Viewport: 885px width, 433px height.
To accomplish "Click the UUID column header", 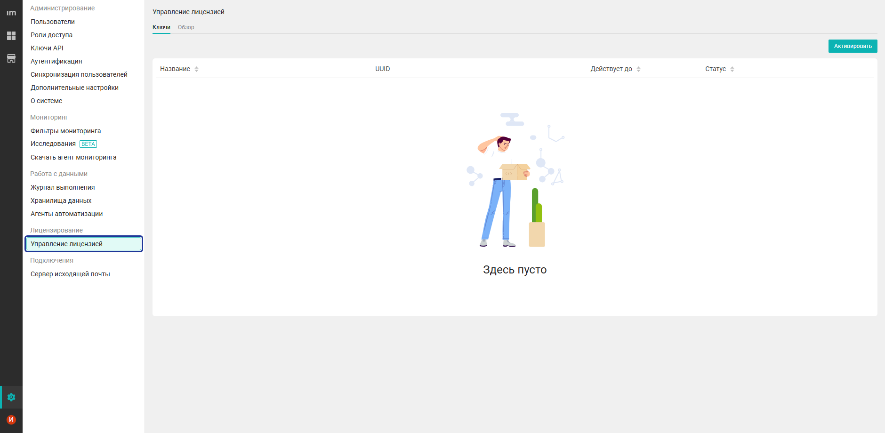I will [382, 69].
